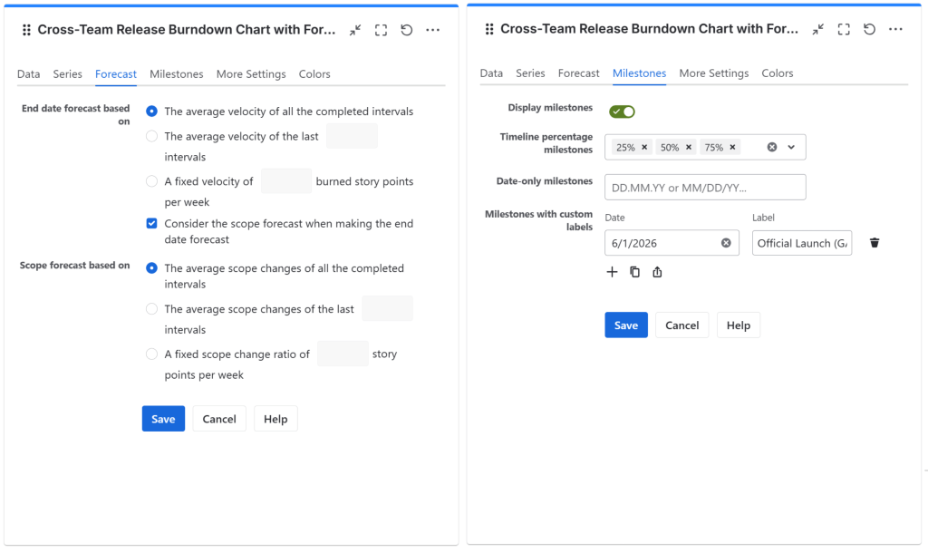This screenshot has width=928, height=553.
Task: Save the Forecast settings
Action: (163, 419)
